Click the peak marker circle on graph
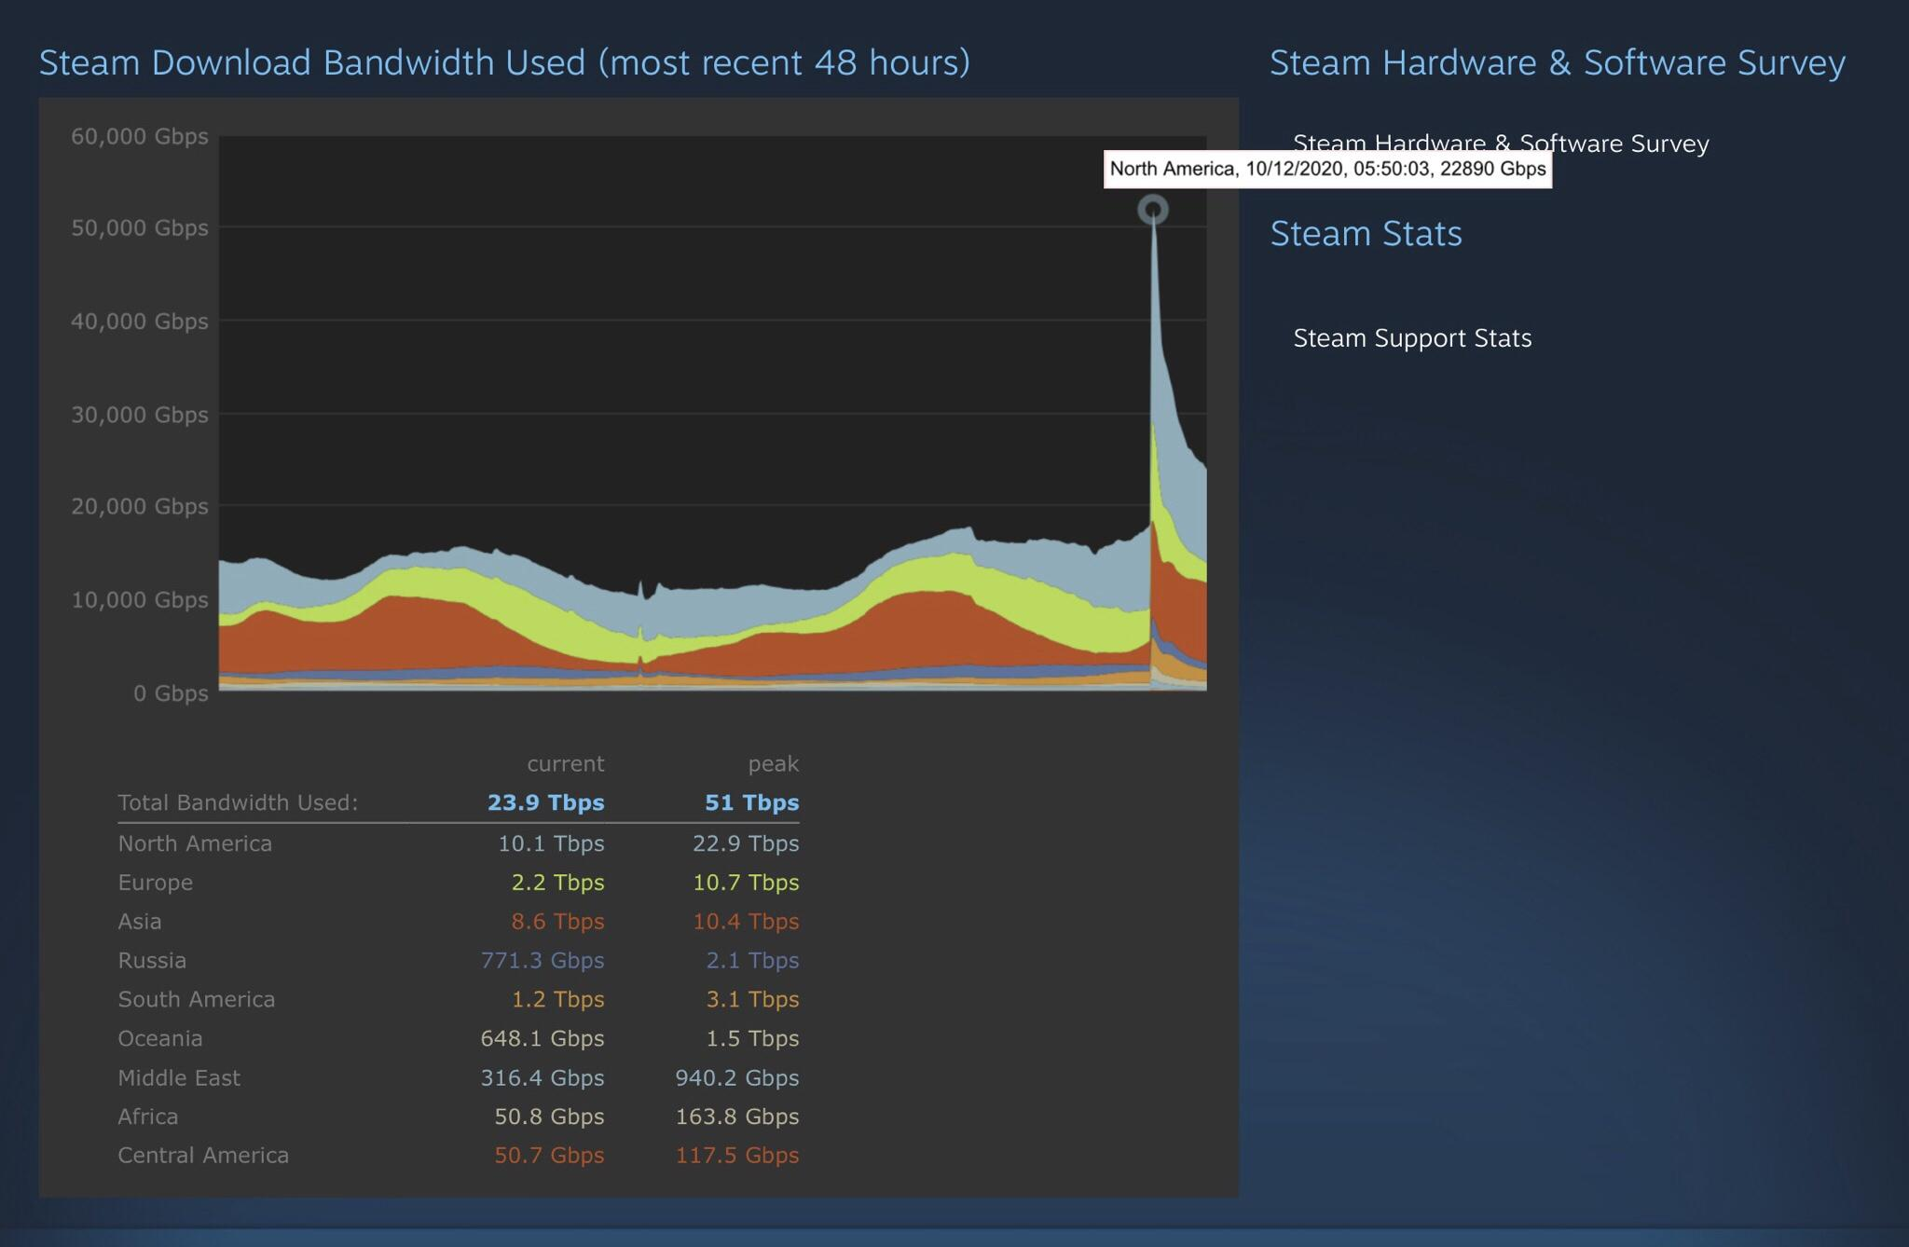This screenshot has height=1247, width=1909. 1153,210
